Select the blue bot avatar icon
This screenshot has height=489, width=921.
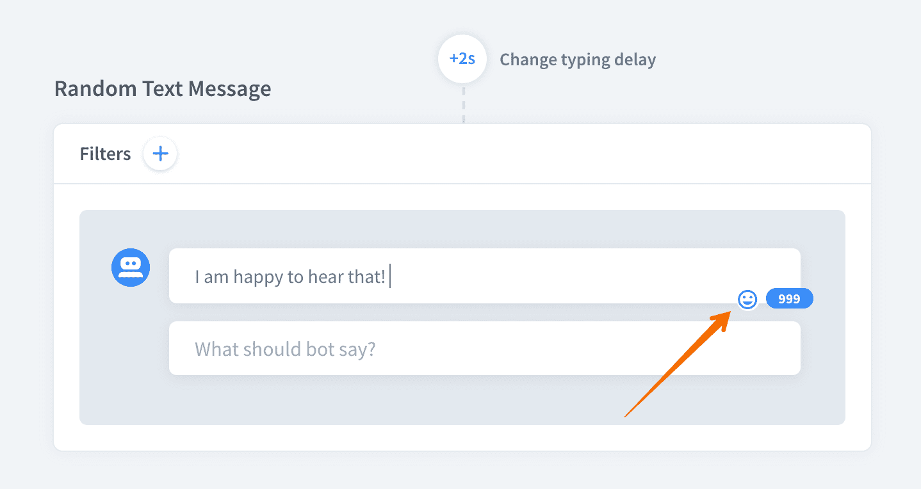(x=131, y=268)
